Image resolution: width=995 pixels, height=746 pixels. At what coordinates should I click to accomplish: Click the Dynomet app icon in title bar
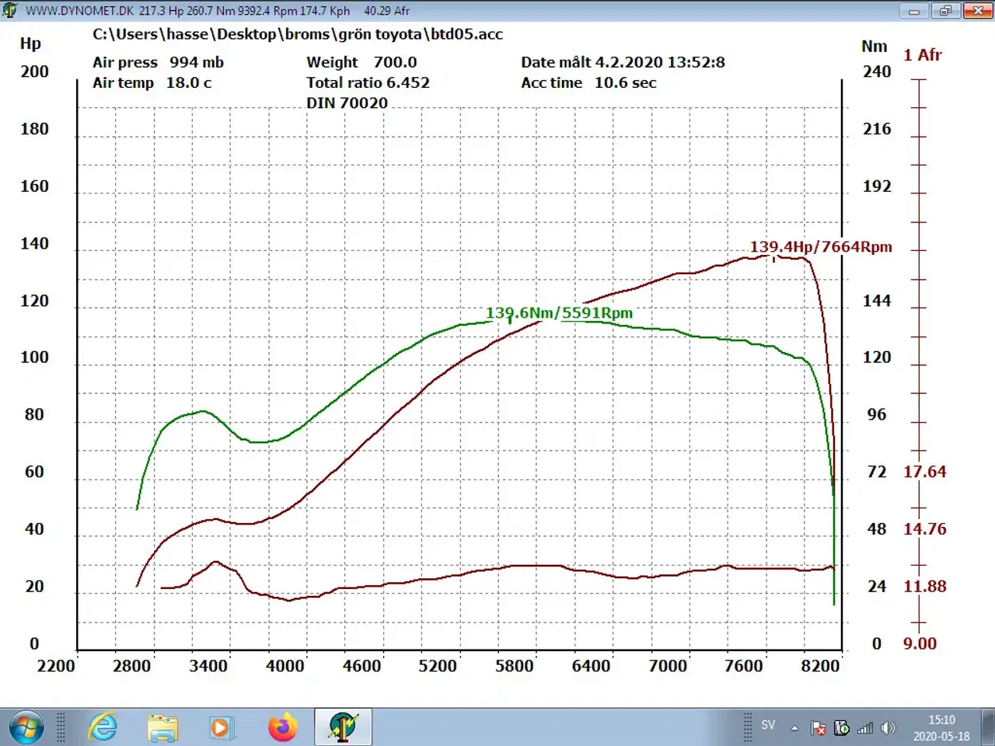pos(9,10)
